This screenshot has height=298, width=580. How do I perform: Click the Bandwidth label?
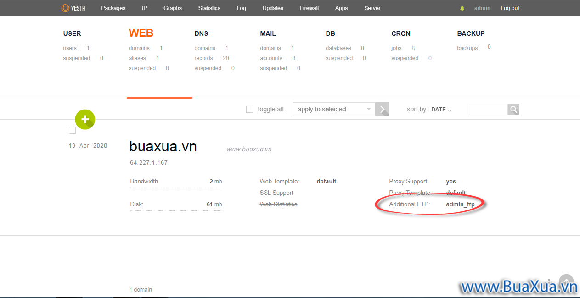[x=144, y=181]
